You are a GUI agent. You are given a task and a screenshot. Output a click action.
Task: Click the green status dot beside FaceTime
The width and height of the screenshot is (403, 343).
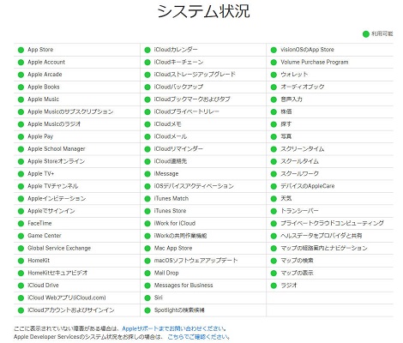pos(21,224)
